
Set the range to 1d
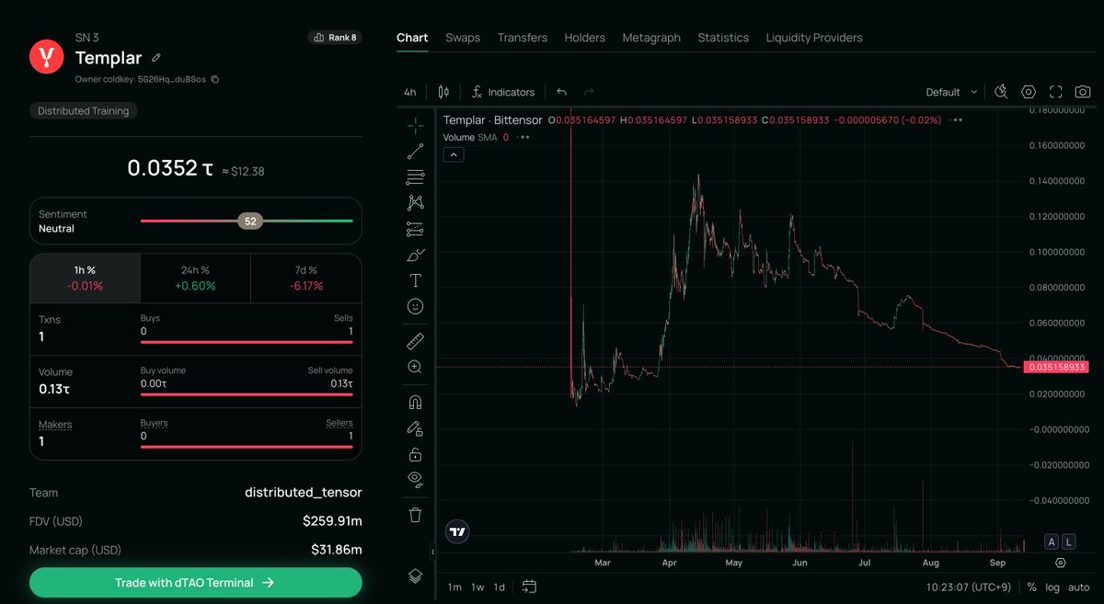[500, 587]
